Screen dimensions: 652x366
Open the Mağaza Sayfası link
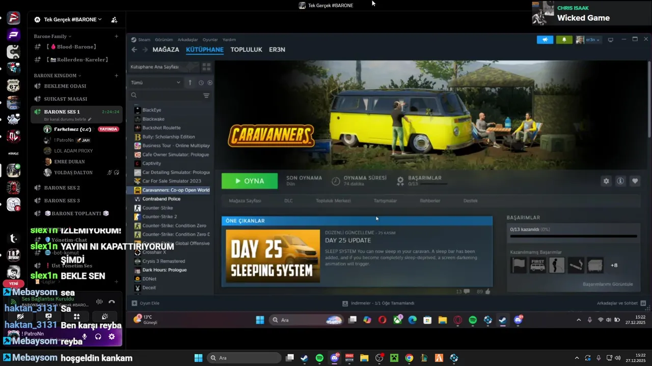[245, 201]
